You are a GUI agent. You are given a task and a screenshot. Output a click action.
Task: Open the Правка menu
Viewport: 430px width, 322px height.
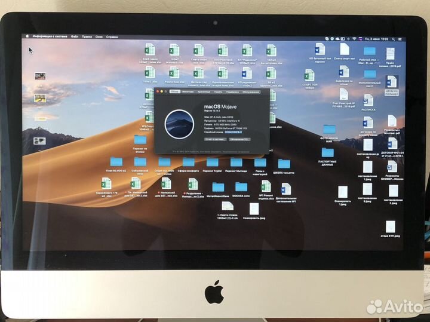(x=87, y=36)
